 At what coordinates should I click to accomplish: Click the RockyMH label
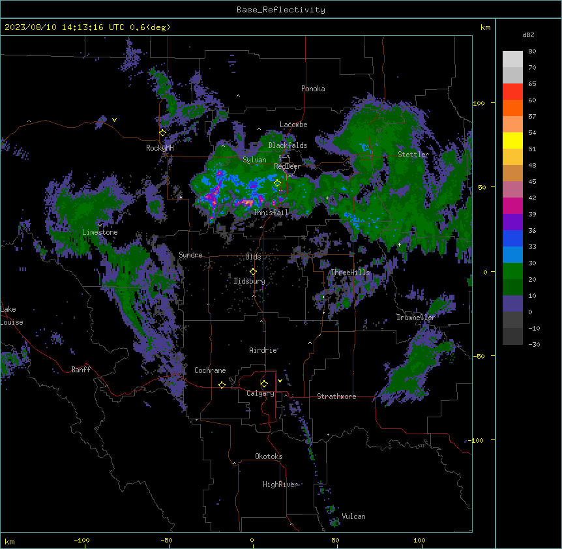[160, 148]
